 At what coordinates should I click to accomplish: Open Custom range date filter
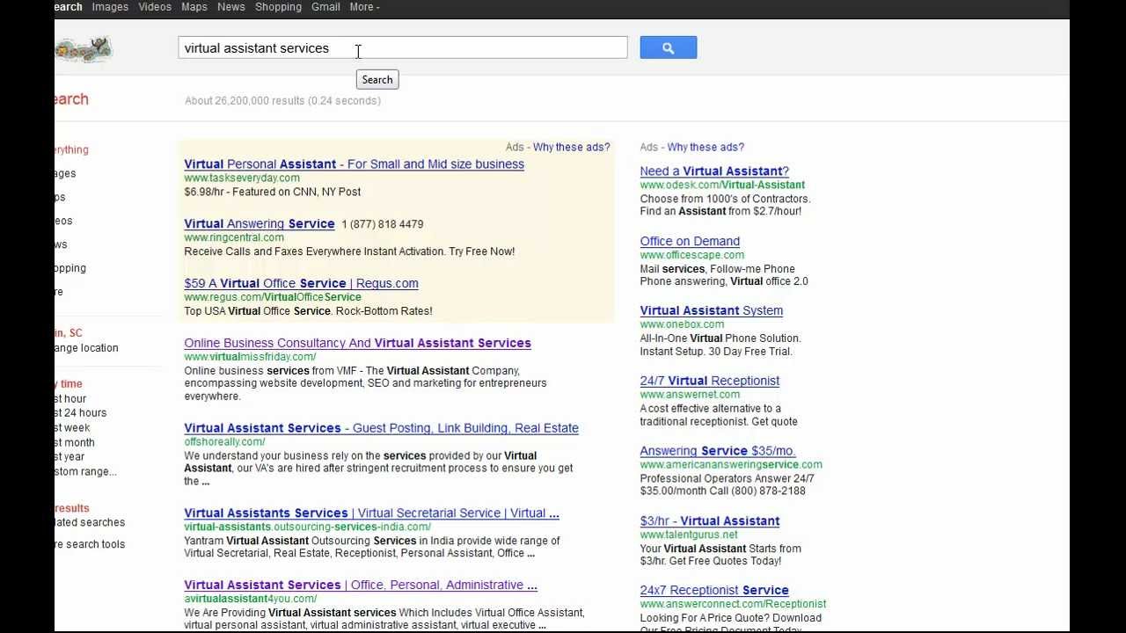(x=85, y=472)
